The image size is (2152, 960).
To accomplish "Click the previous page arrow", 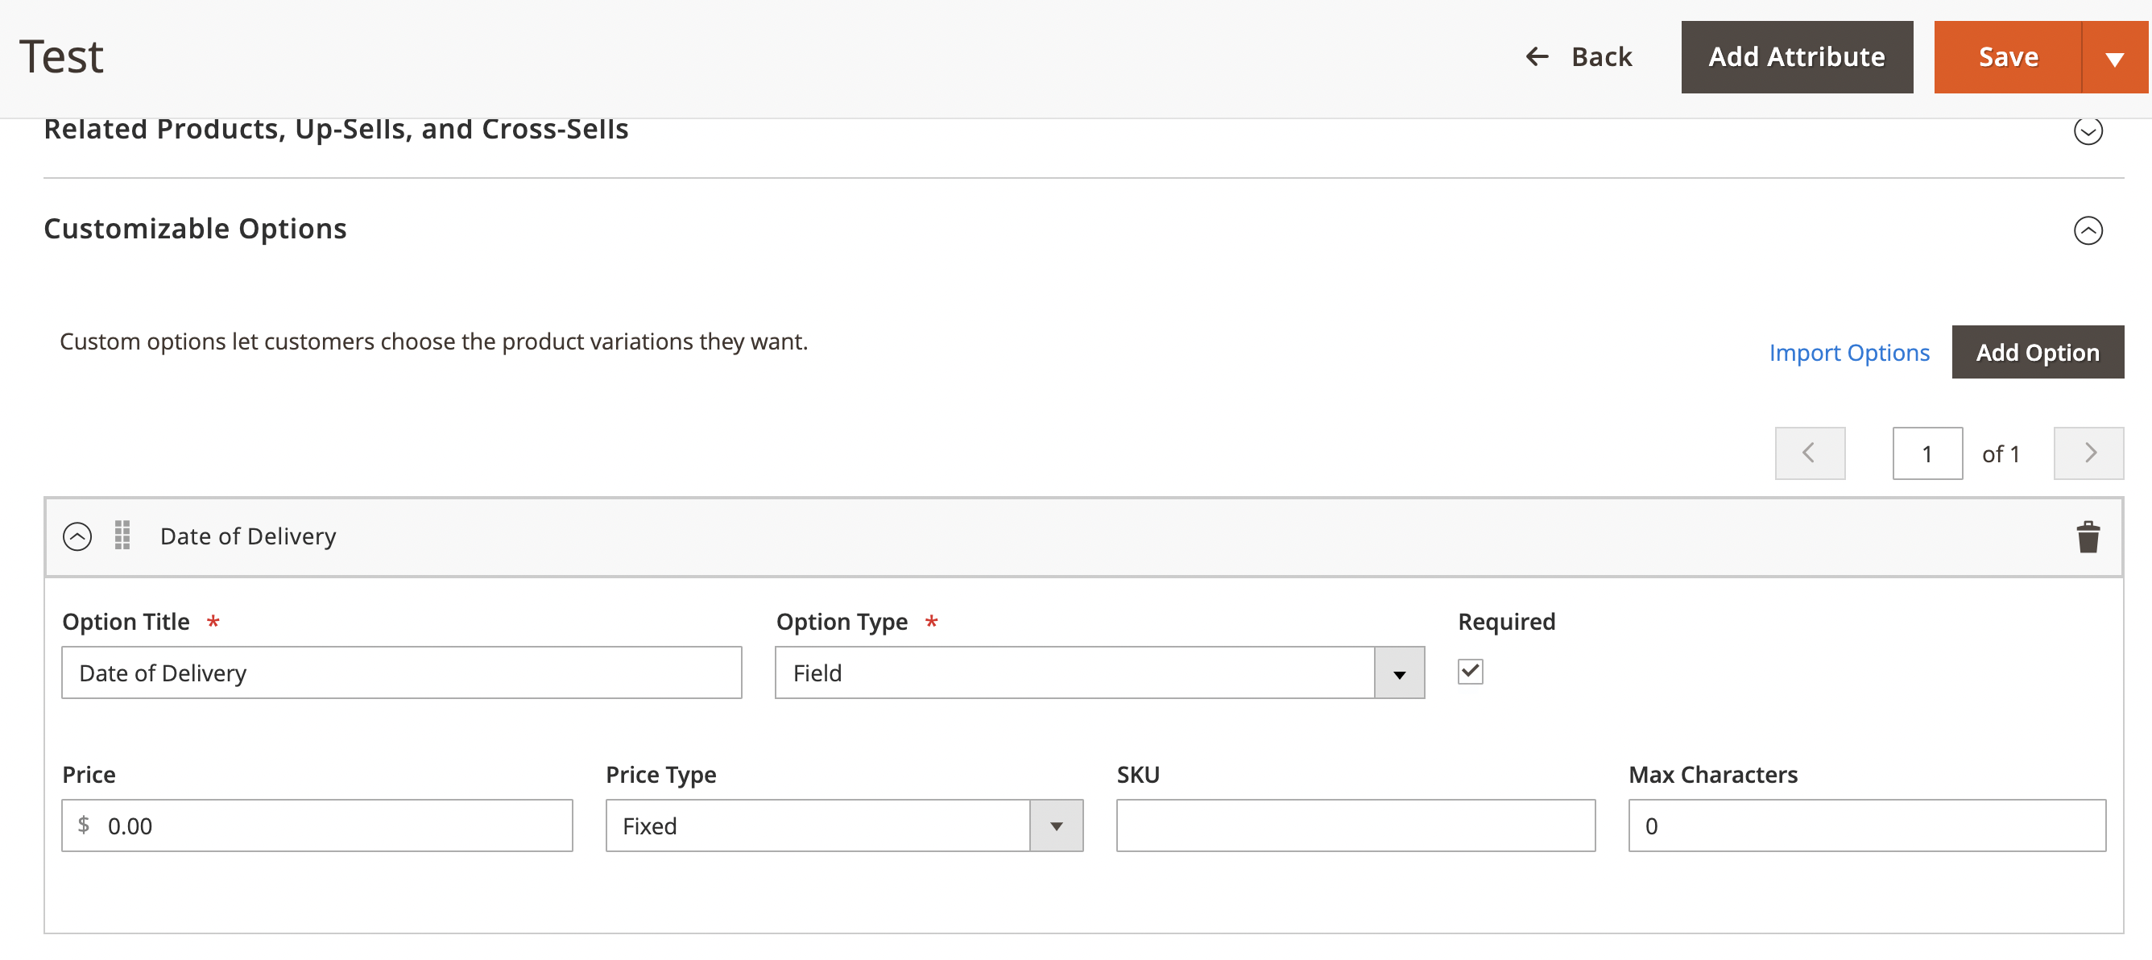I will (1810, 453).
